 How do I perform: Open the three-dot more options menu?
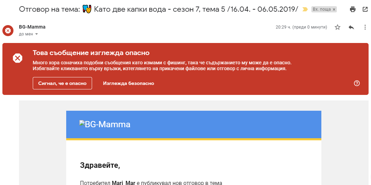point(365,27)
